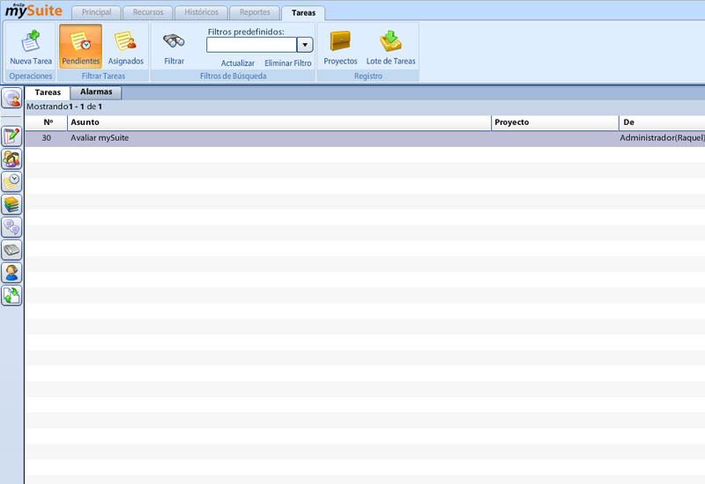Open the Reportes tab
Screen dimensions: 705x484
tap(255, 12)
